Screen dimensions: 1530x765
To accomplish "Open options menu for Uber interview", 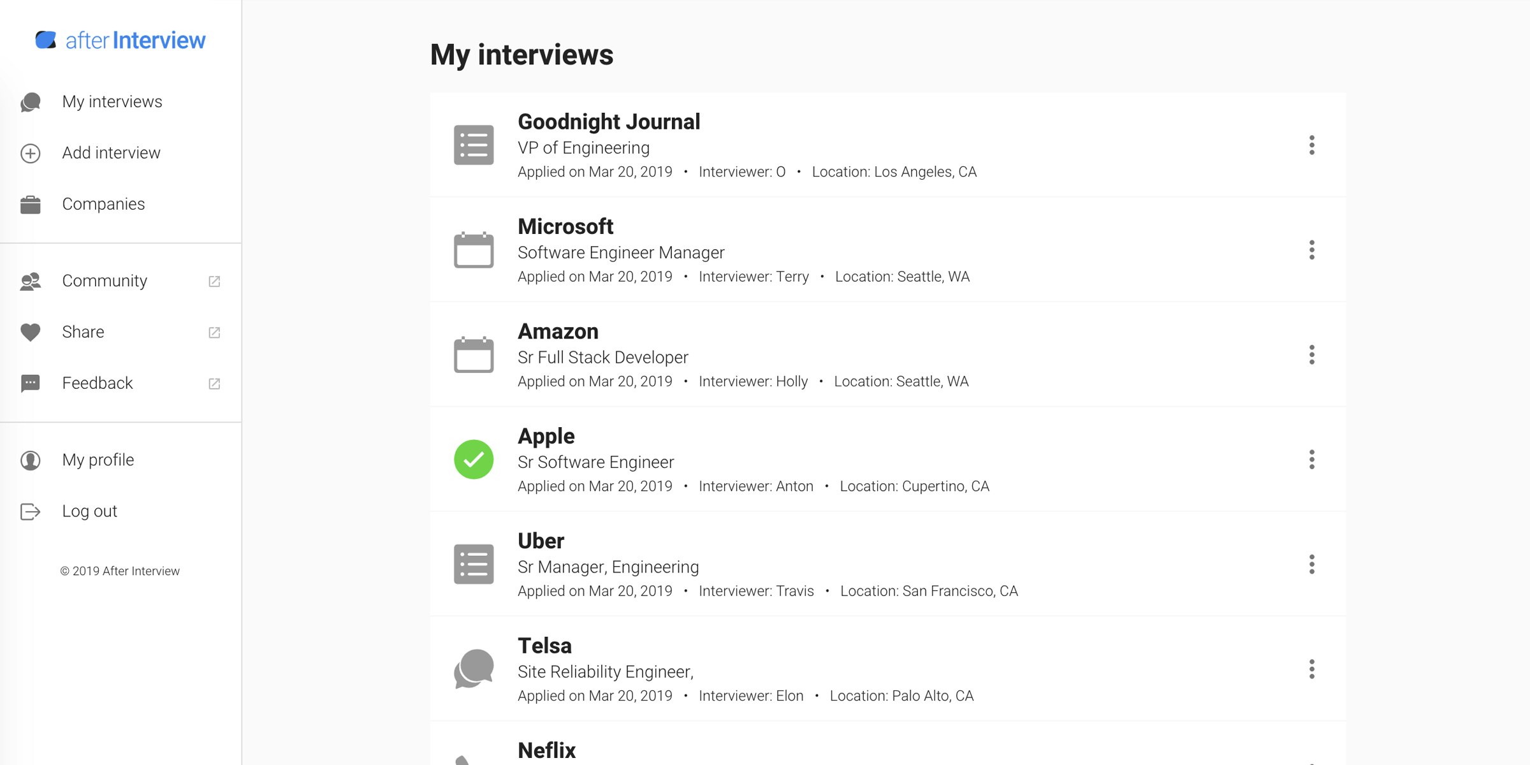I will 1312,564.
